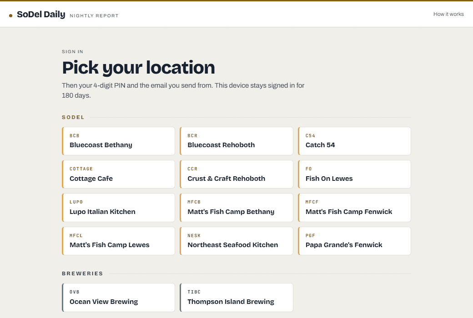Select Thompson Island Brewing location
The width and height of the screenshot is (473, 318).
tap(236, 298)
